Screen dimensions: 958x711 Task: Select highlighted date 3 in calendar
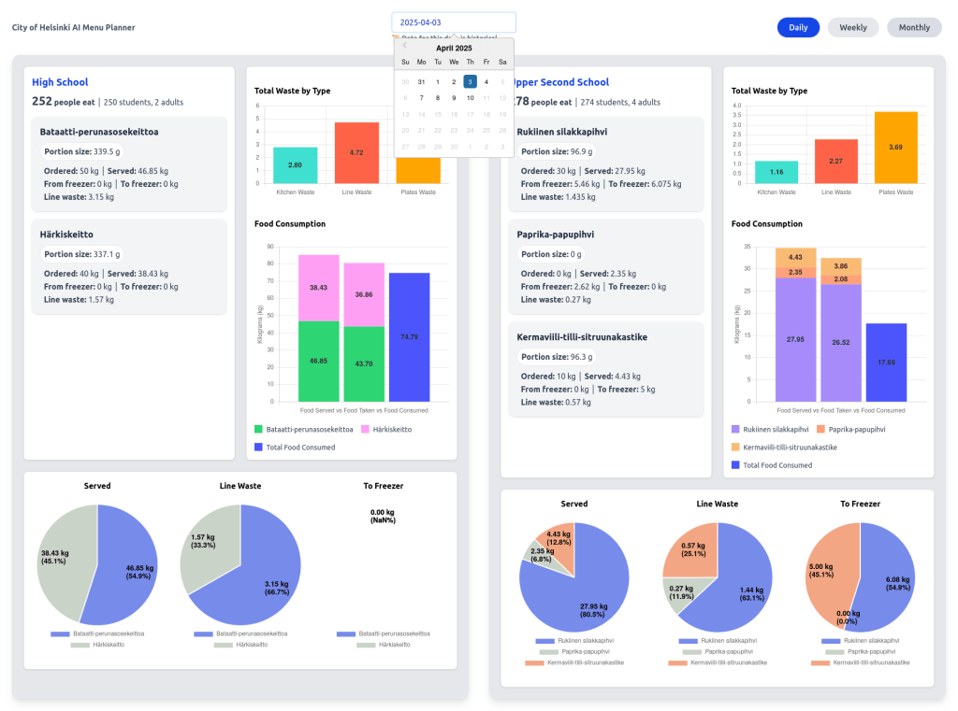470,82
